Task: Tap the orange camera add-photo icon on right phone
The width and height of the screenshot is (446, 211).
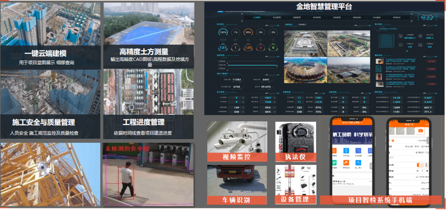Action: point(420,131)
